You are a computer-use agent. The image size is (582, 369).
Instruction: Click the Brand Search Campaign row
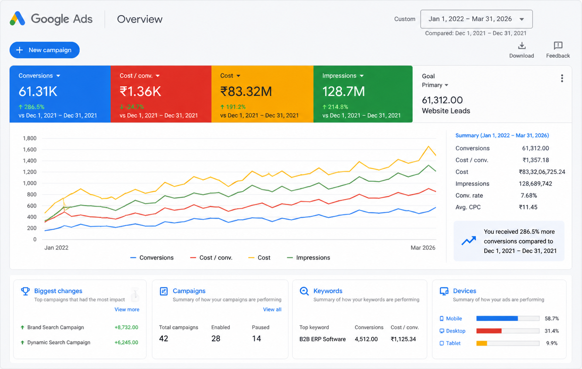coord(79,327)
